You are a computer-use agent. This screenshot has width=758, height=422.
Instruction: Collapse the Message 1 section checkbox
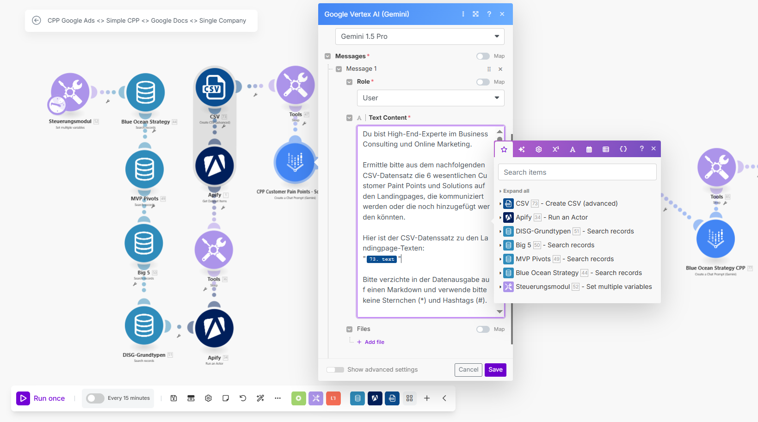pos(339,69)
